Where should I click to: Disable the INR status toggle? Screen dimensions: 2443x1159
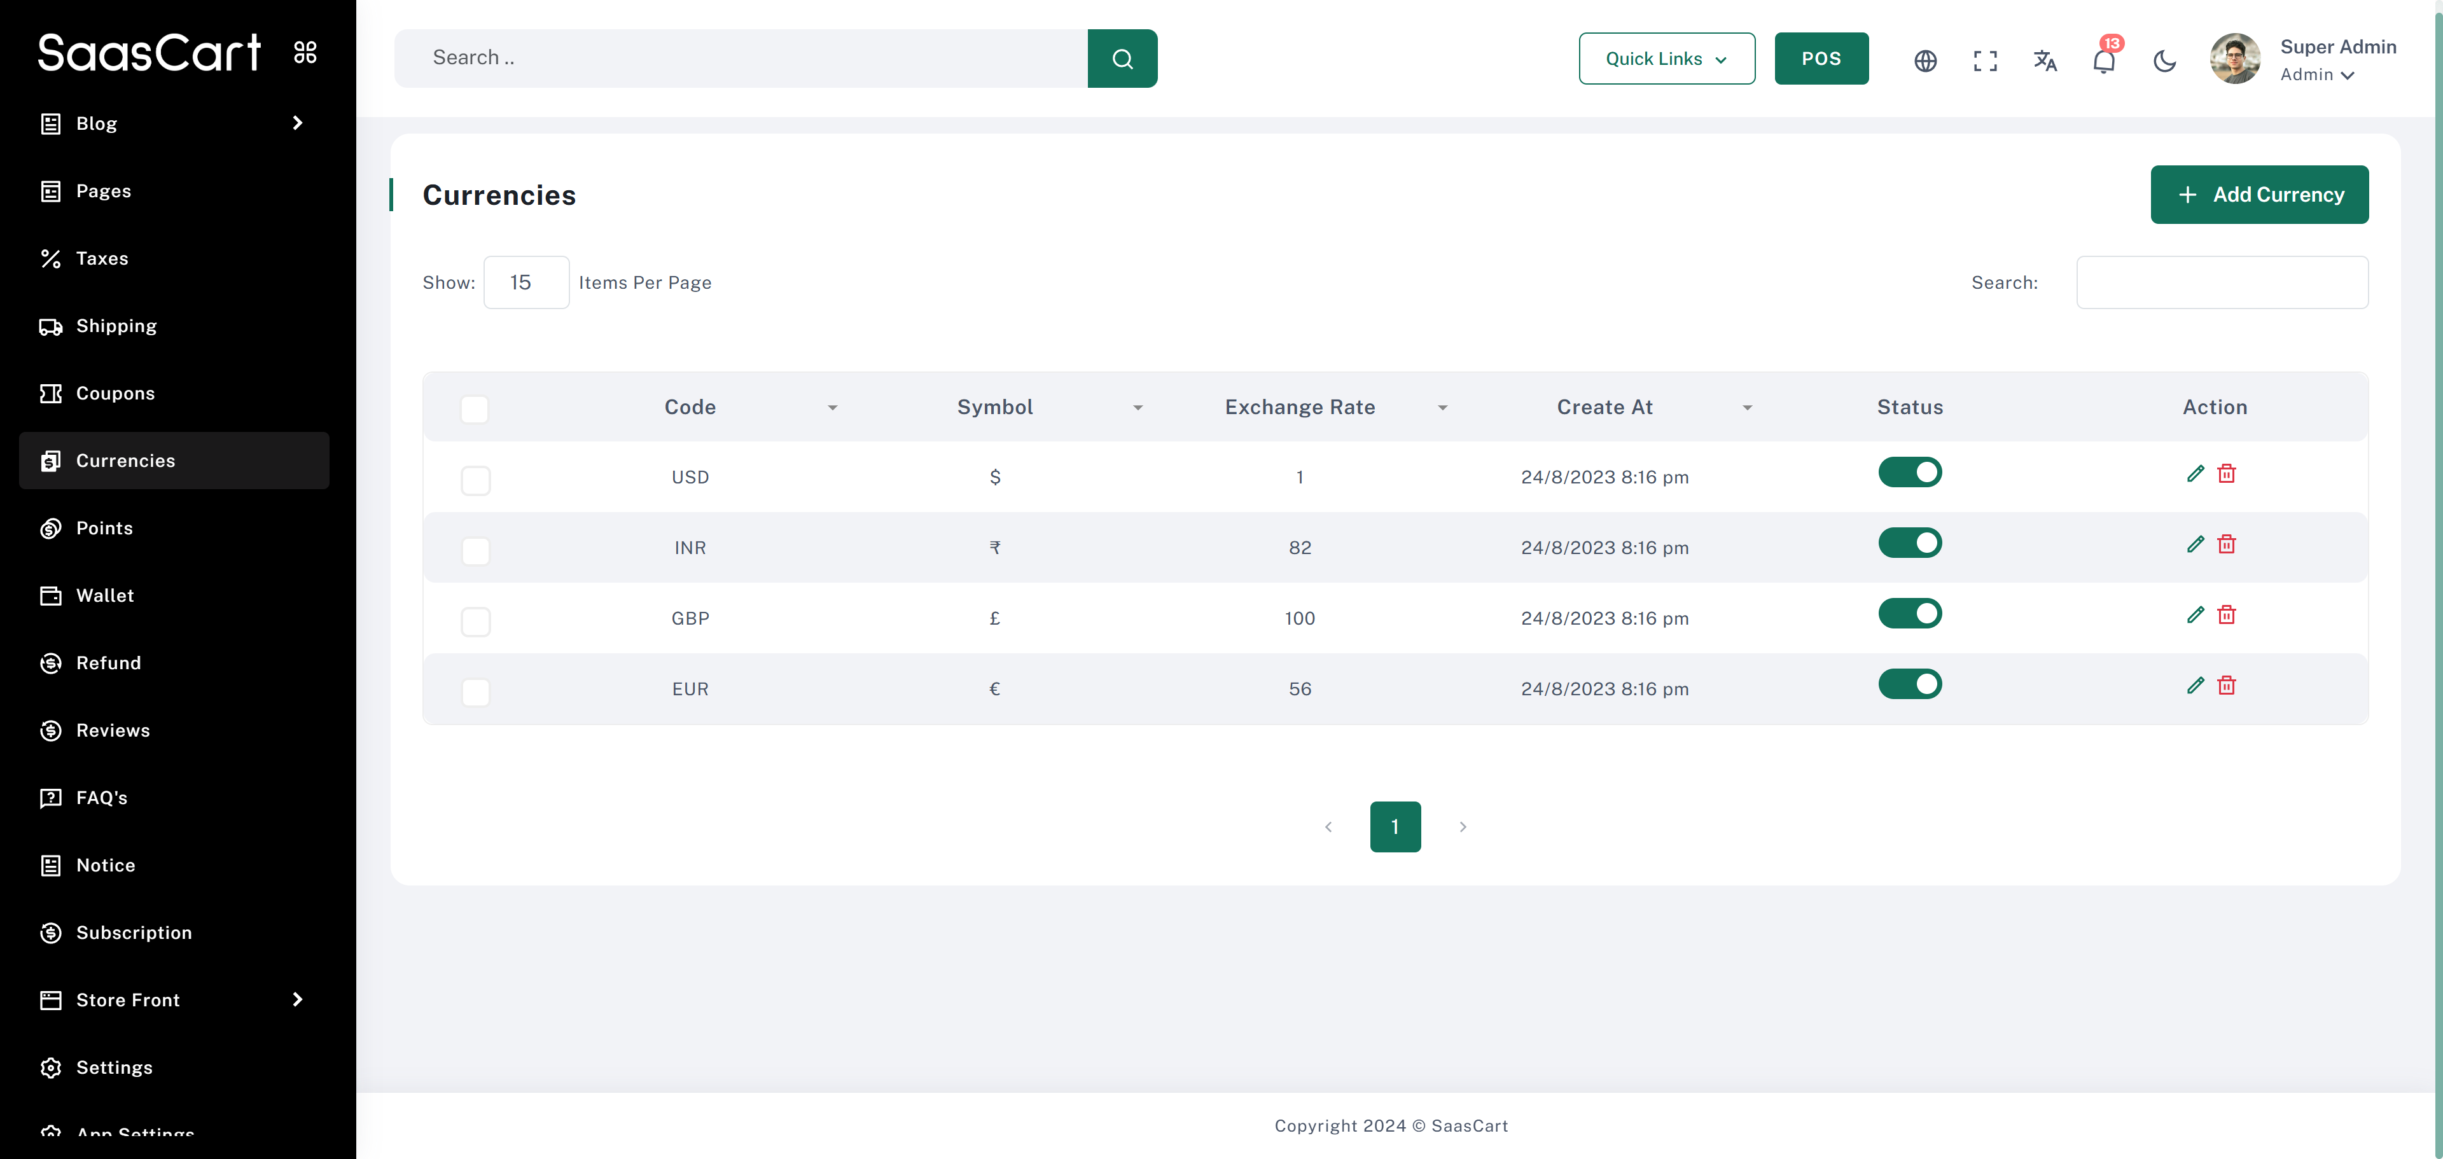(1910, 543)
